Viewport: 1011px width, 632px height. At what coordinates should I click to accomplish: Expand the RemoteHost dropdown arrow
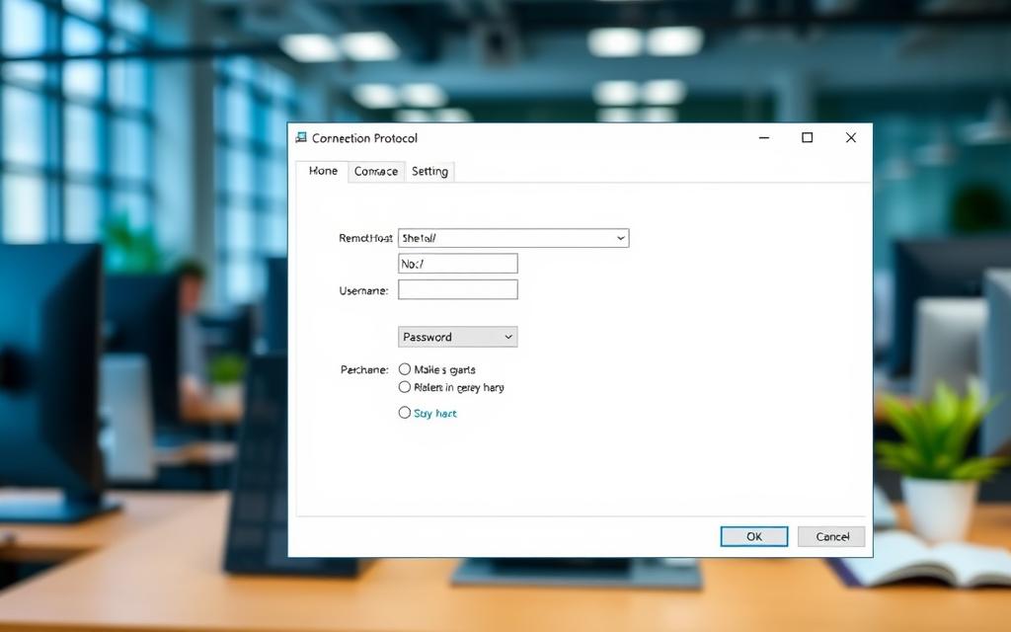coord(620,238)
